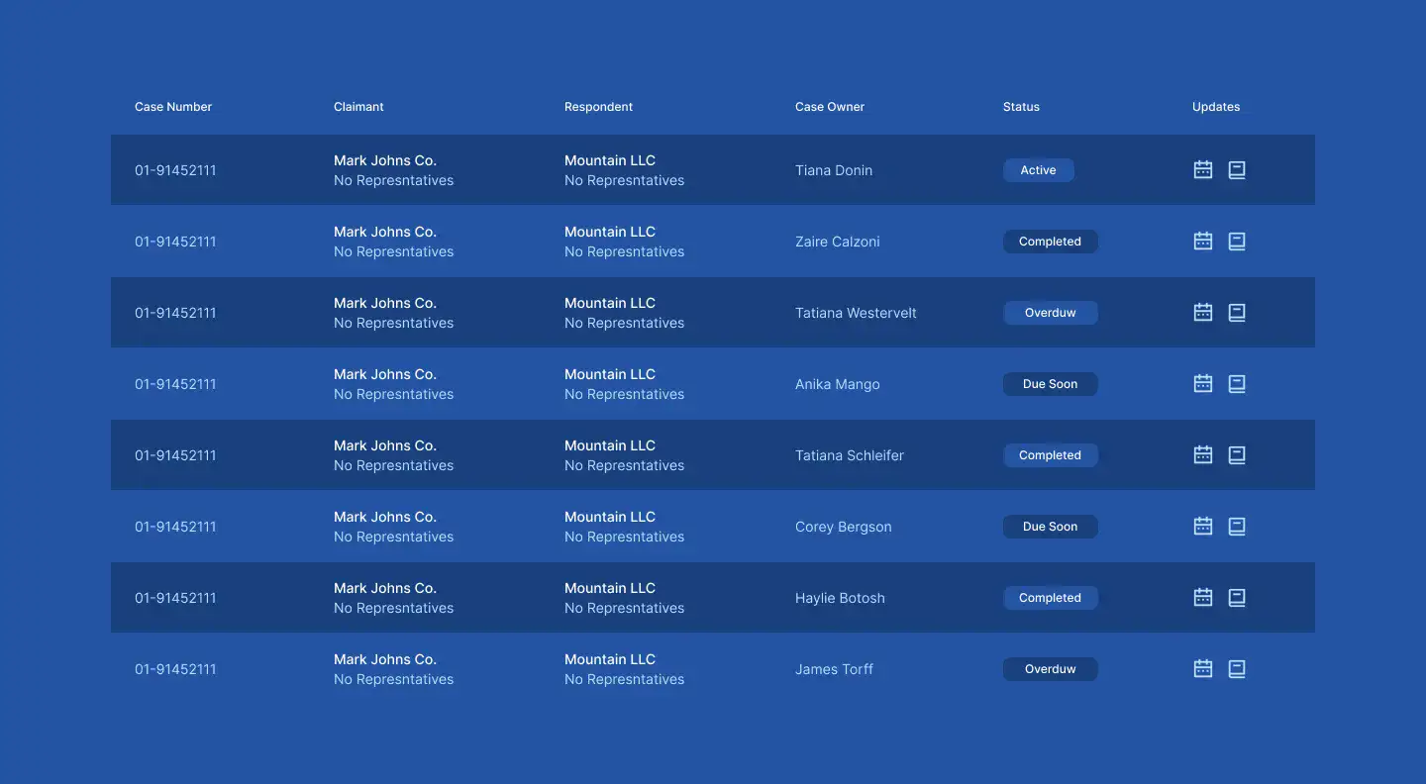Viewport: 1426px width, 784px height.
Task: Select case owner Tiana Donin
Action: pyautogui.click(x=834, y=170)
